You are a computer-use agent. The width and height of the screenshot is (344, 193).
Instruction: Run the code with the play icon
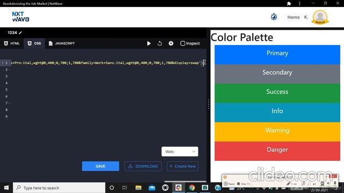coord(149,43)
